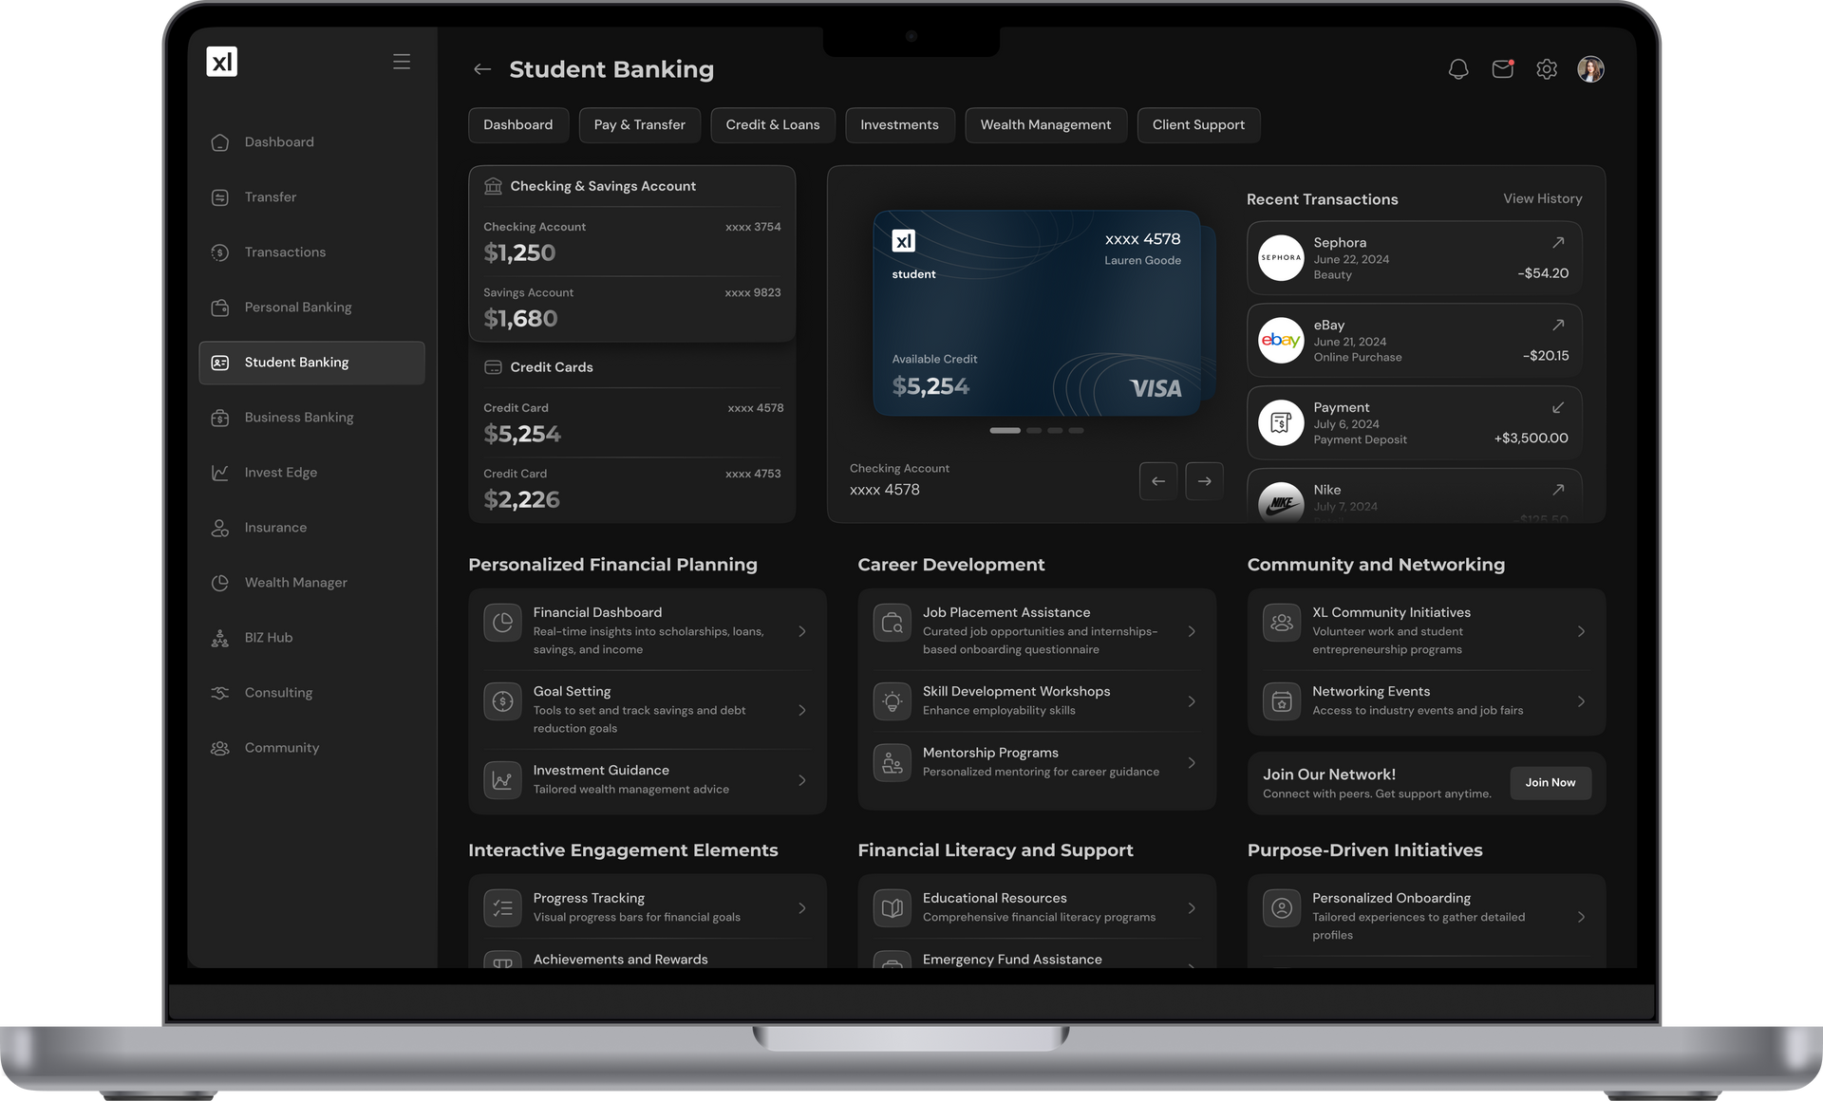Open the Credit & Loans tab
The height and width of the screenshot is (1101, 1823).
[773, 125]
